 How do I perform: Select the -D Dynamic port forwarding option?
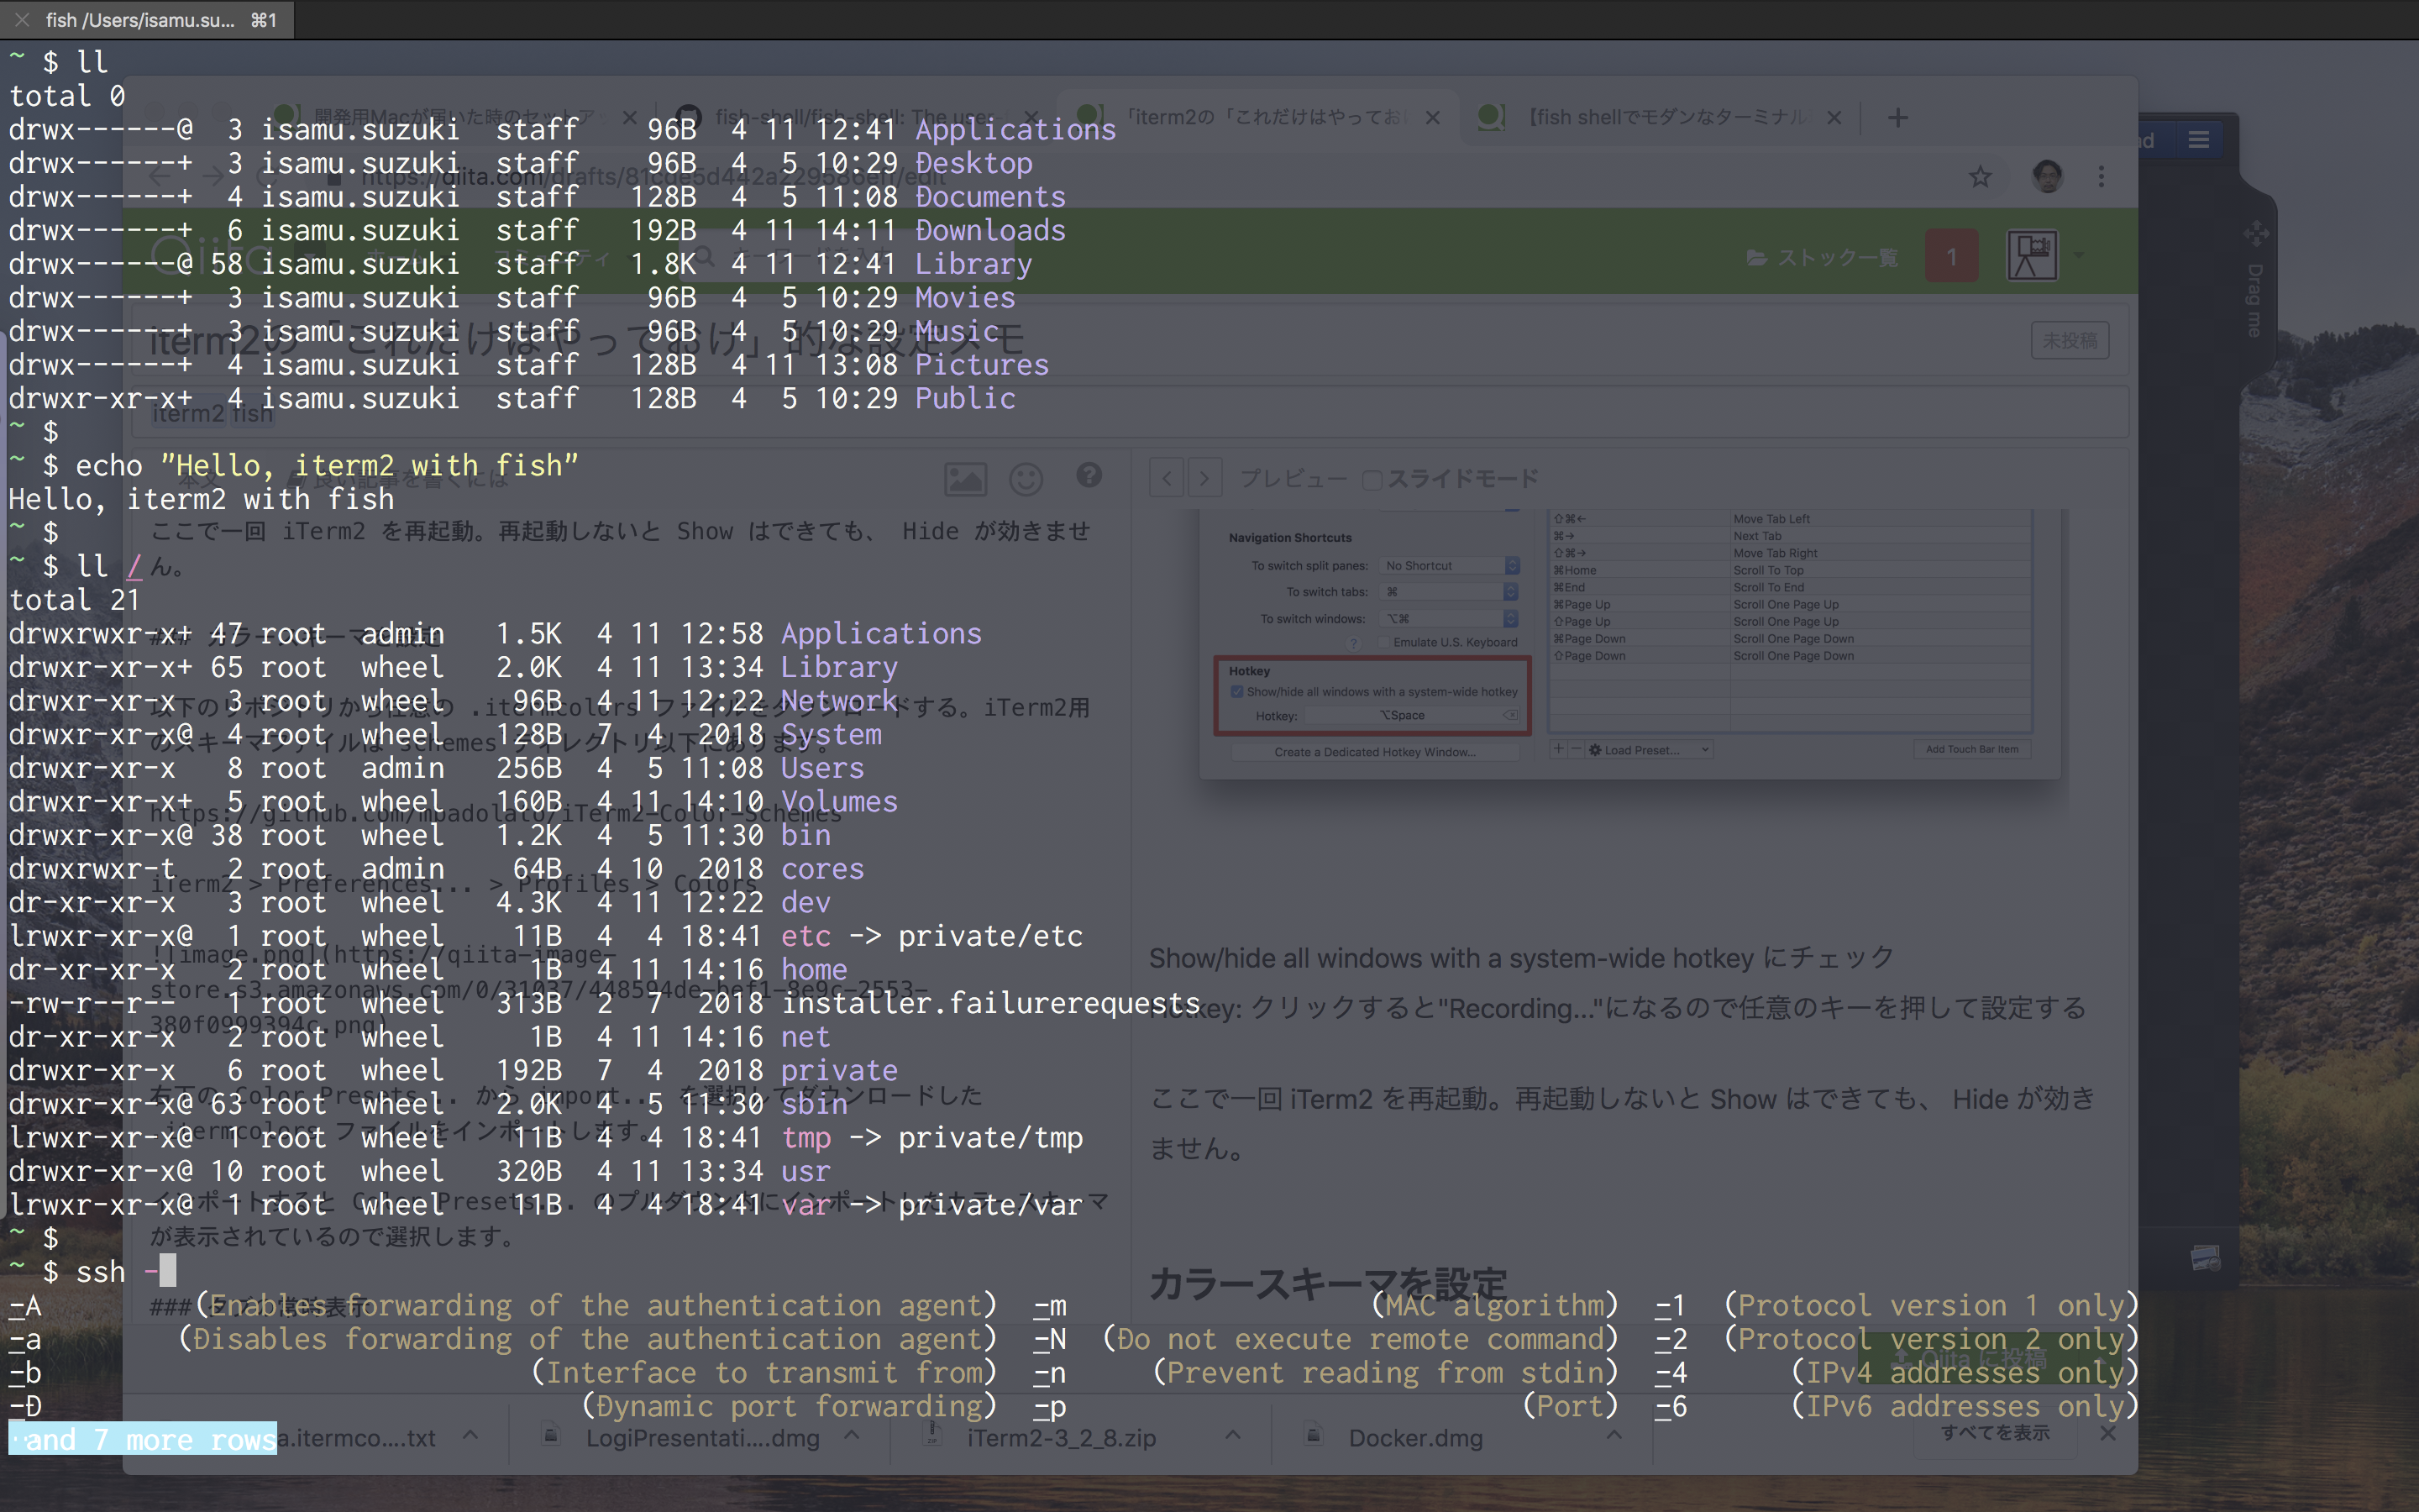click(25, 1406)
